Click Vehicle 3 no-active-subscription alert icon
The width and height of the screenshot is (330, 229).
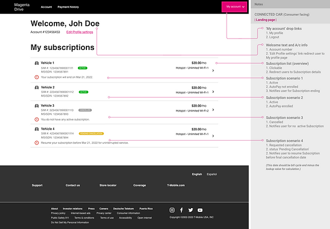click(37, 119)
